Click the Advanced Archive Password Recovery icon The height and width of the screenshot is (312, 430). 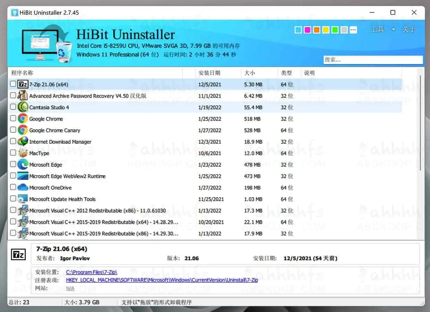22,95
